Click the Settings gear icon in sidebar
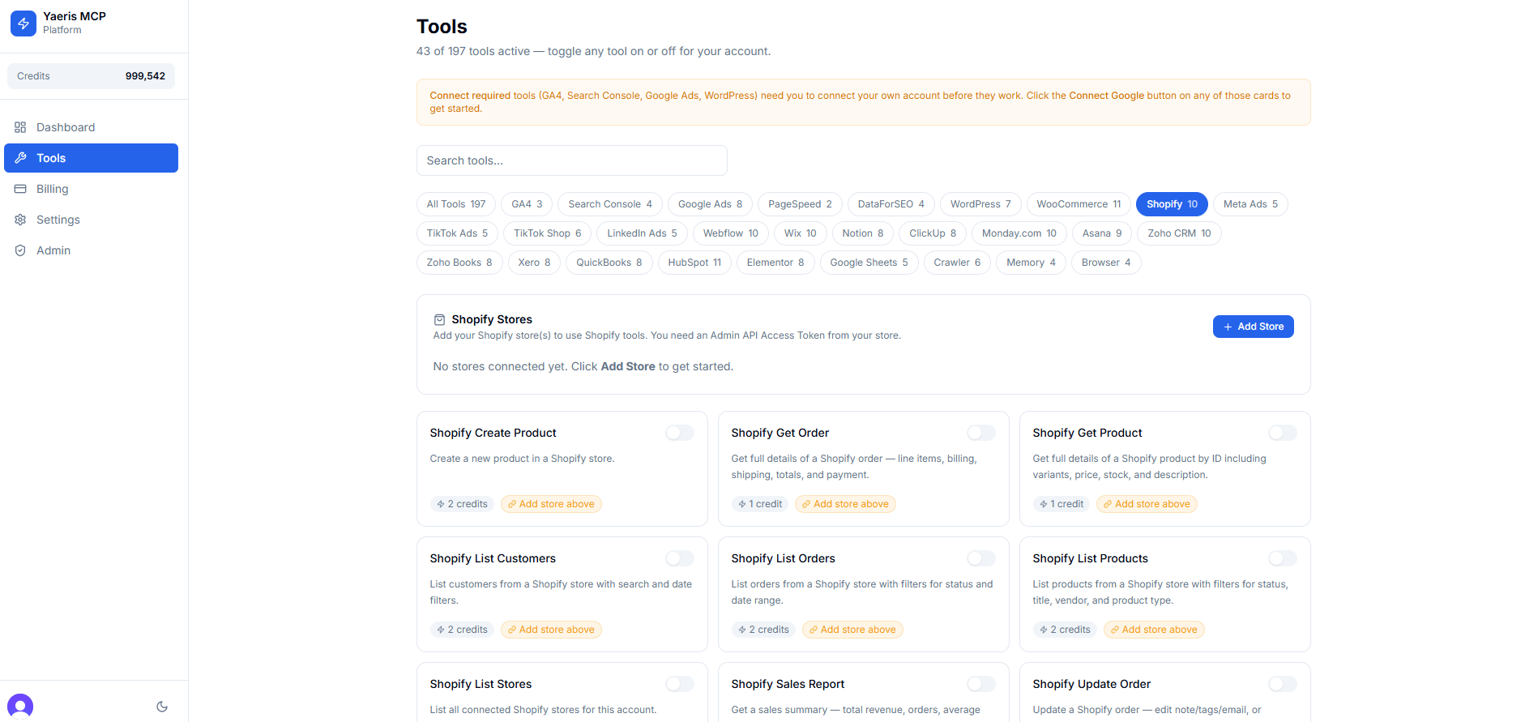The image size is (1525, 722). 20,220
